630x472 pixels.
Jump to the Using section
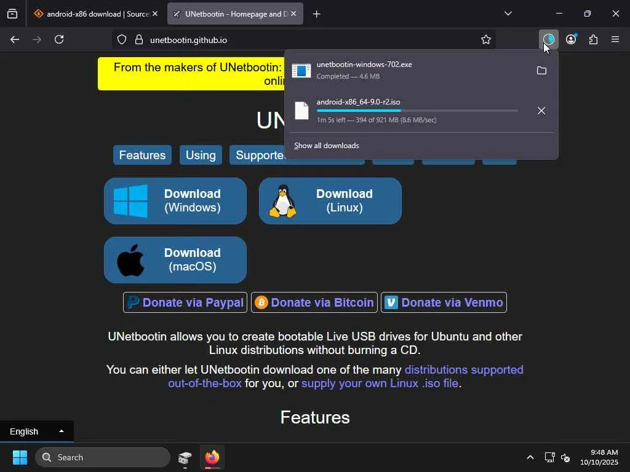(201, 155)
